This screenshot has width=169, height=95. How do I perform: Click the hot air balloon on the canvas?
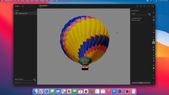tap(84, 42)
